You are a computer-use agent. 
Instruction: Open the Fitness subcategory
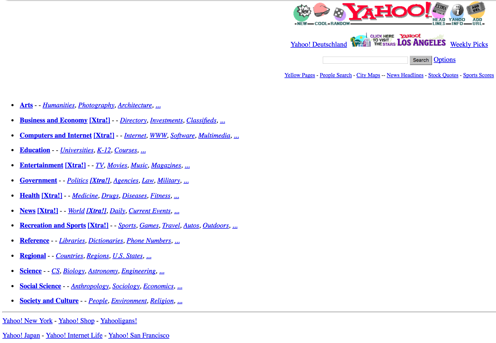coord(160,196)
